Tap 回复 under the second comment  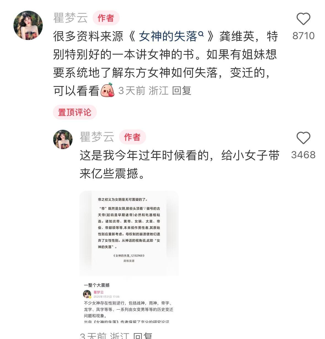click(143, 336)
